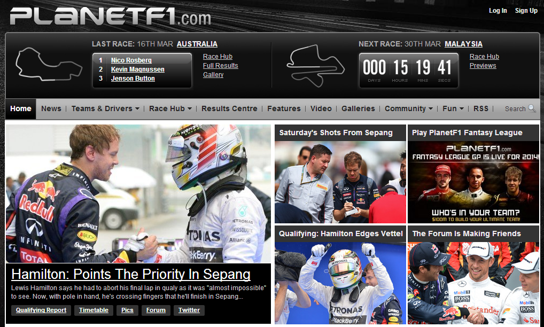The height and width of the screenshot is (327, 544).
Task: Open Qualifying Hamilton Edges Vettel thumbnail
Action: [340, 283]
